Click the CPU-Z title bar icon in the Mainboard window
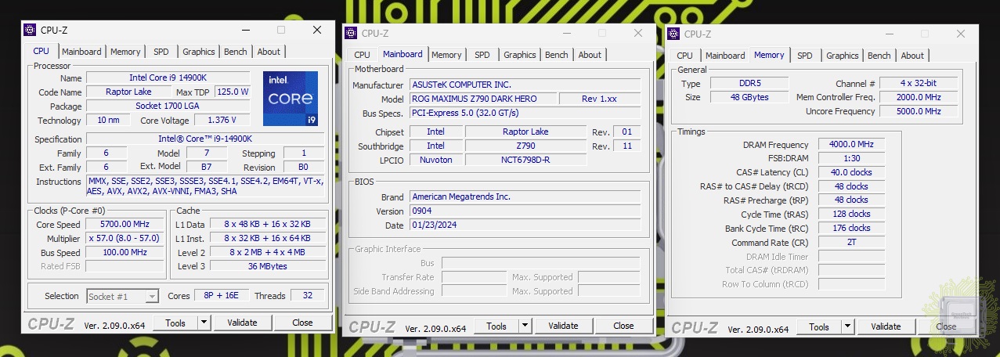 (x=351, y=33)
